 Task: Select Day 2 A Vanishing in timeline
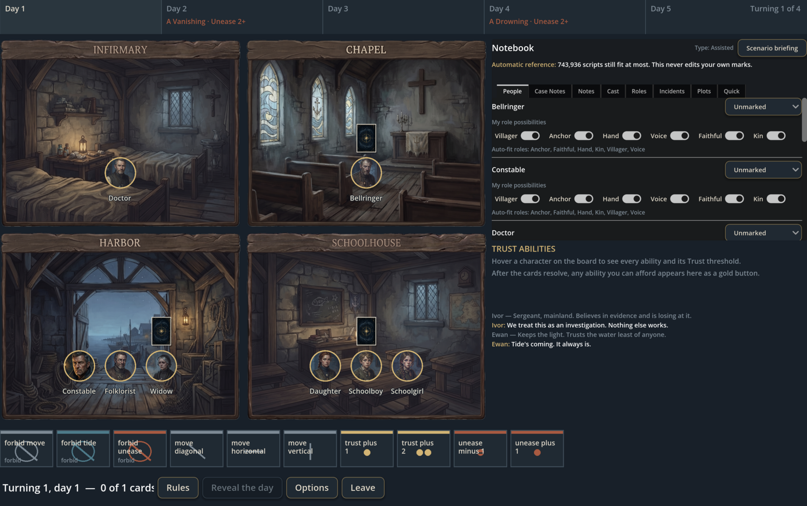pyautogui.click(x=242, y=17)
